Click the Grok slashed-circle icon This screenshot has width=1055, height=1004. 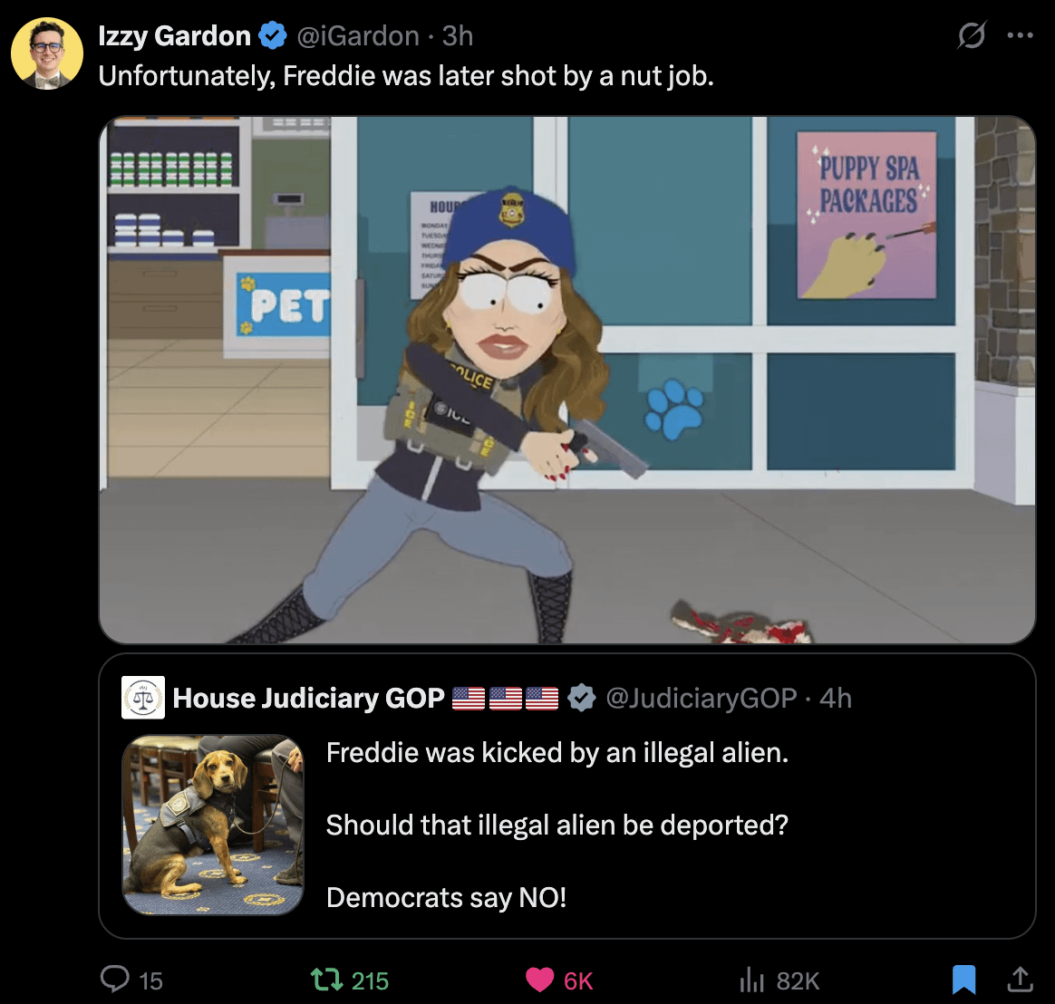coord(972,35)
